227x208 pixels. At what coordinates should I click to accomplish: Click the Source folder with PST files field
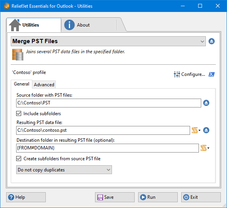108,103
